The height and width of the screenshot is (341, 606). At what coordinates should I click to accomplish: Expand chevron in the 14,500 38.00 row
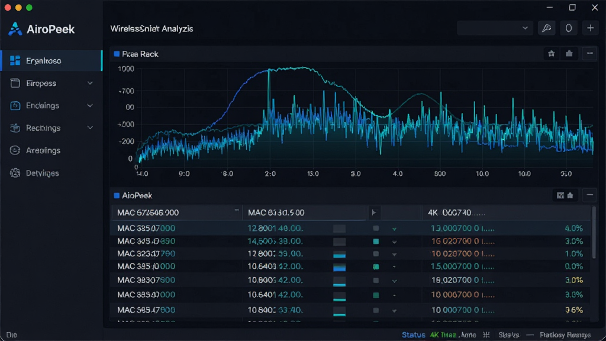pos(394,242)
